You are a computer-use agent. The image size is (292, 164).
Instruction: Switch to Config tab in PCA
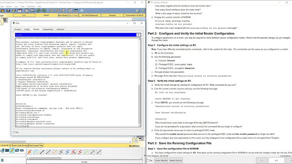pyautogui.click(x=27, y=29)
